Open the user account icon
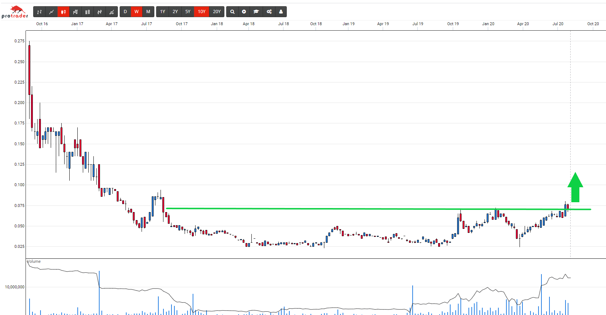606x315 pixels. click(x=281, y=12)
